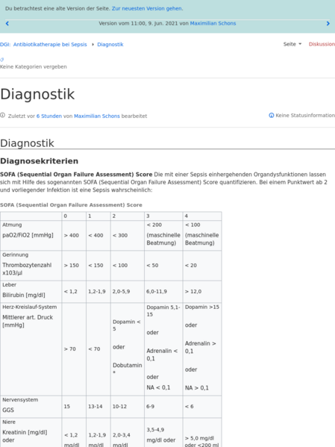Select the '> 70' table cell
335x447 pixels.
point(74,349)
